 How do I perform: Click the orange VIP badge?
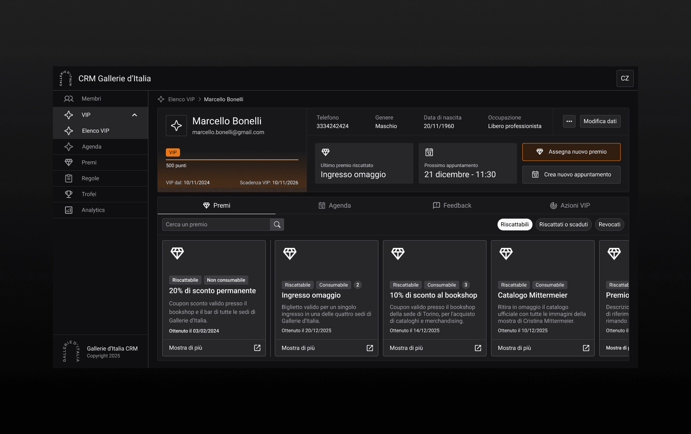point(173,152)
